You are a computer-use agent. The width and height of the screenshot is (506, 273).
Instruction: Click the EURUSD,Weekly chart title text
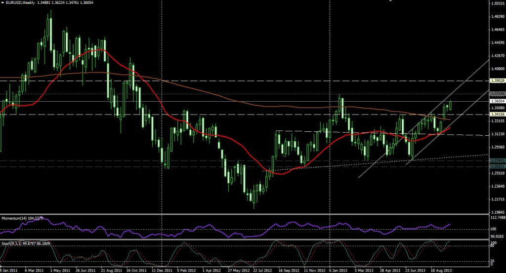[x=21, y=3]
